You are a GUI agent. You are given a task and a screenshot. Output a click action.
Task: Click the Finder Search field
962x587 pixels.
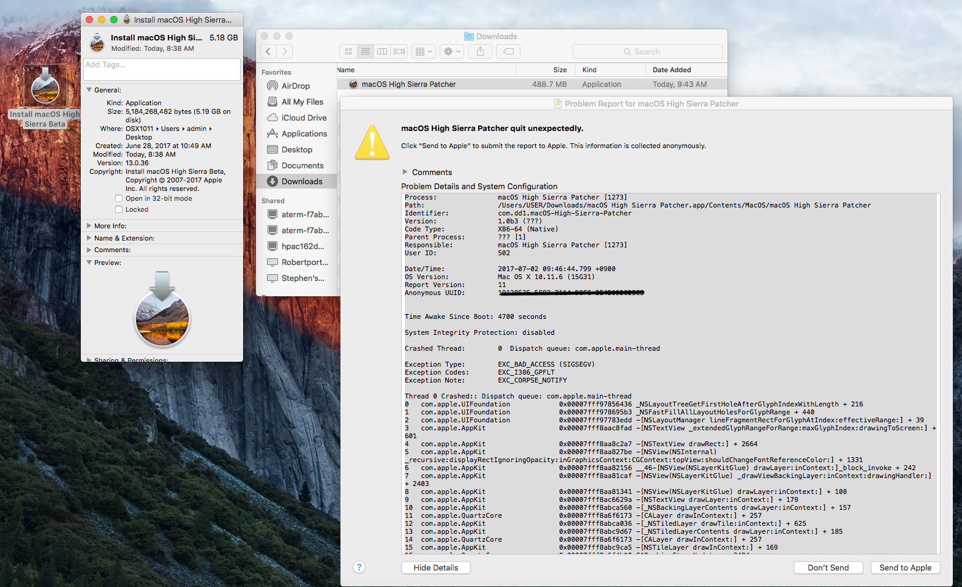[647, 51]
